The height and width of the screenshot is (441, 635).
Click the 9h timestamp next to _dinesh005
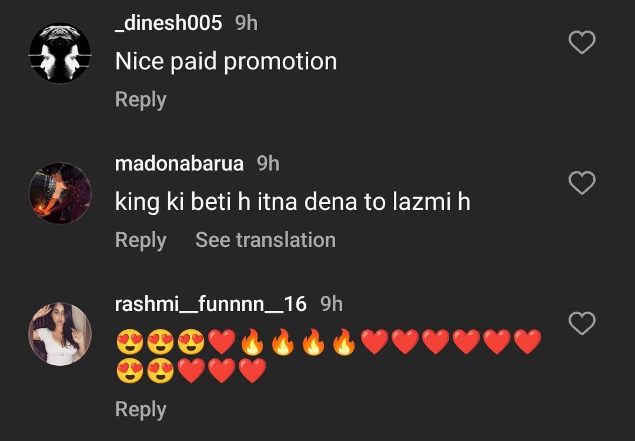246,23
